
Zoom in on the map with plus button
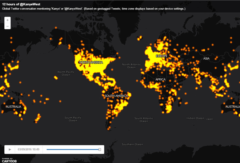click(x=7, y=20)
